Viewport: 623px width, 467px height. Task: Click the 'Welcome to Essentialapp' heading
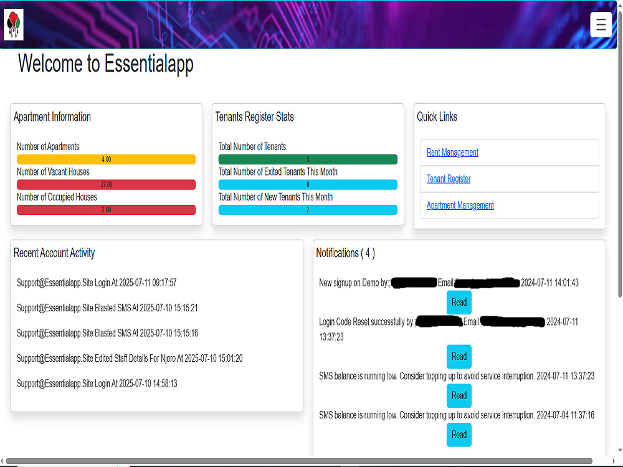[x=106, y=64]
